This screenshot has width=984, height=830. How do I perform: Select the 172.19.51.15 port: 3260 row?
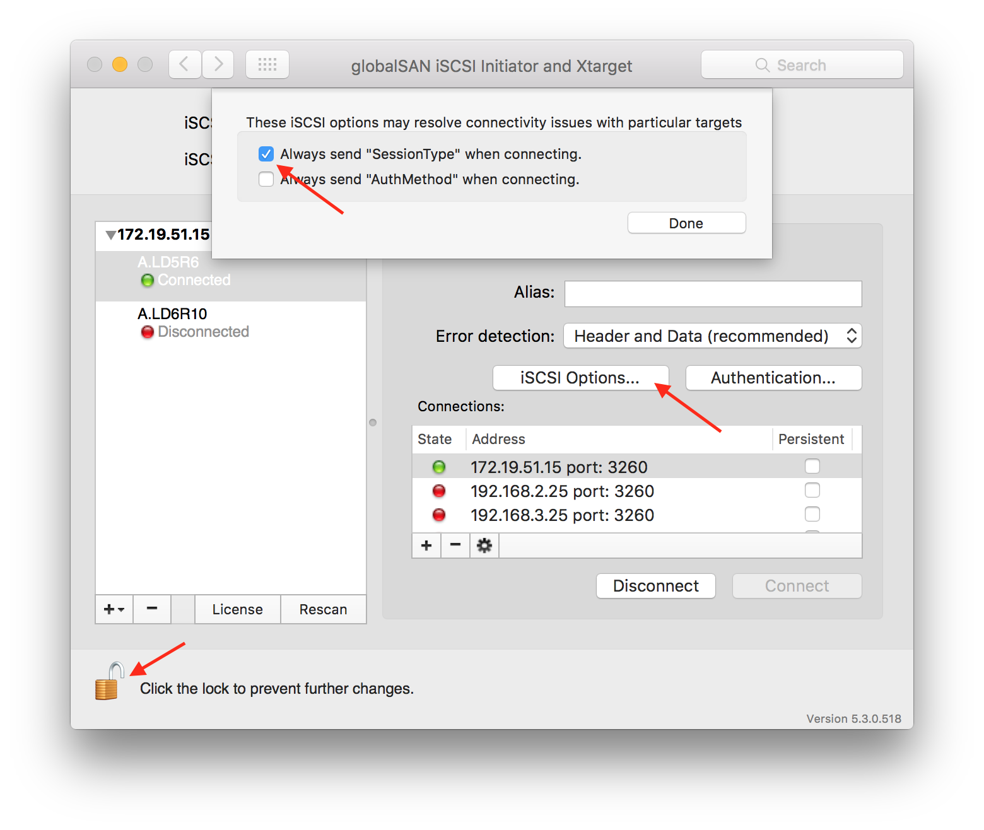[637, 467]
